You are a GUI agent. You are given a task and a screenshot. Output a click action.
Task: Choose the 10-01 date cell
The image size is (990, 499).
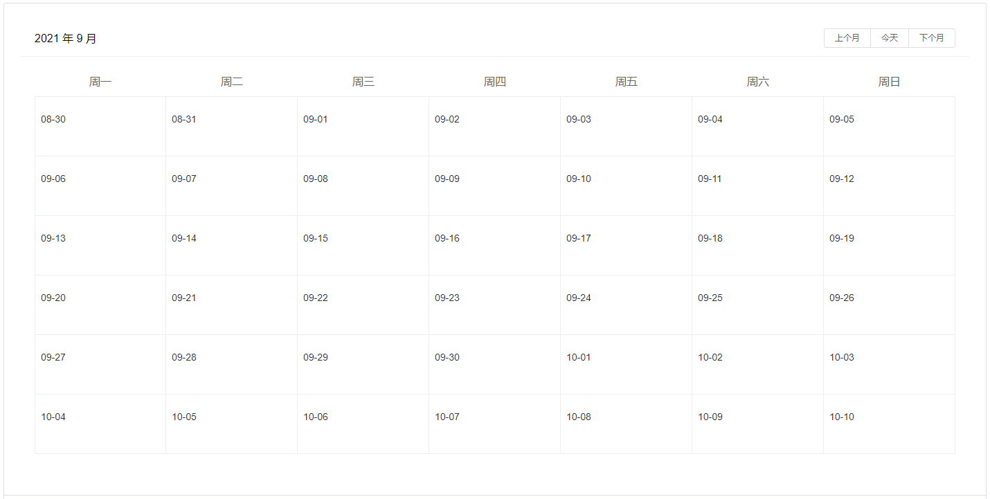click(626, 365)
